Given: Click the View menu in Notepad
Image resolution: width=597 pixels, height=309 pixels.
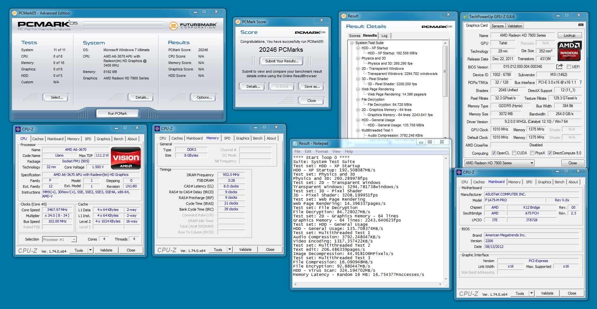Looking at the screenshot, I should pyautogui.click(x=336, y=151).
